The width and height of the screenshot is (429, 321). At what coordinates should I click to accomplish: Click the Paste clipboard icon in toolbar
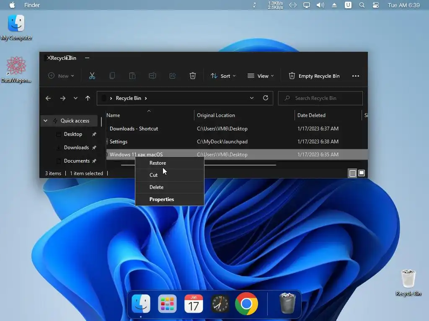[x=132, y=76]
